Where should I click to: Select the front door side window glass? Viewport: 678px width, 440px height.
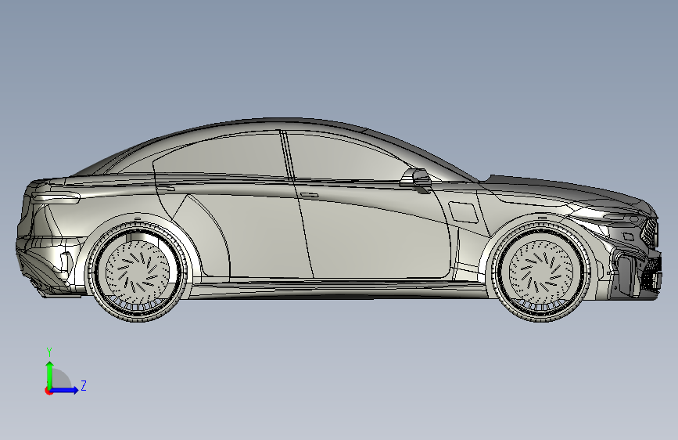pyautogui.click(x=346, y=158)
